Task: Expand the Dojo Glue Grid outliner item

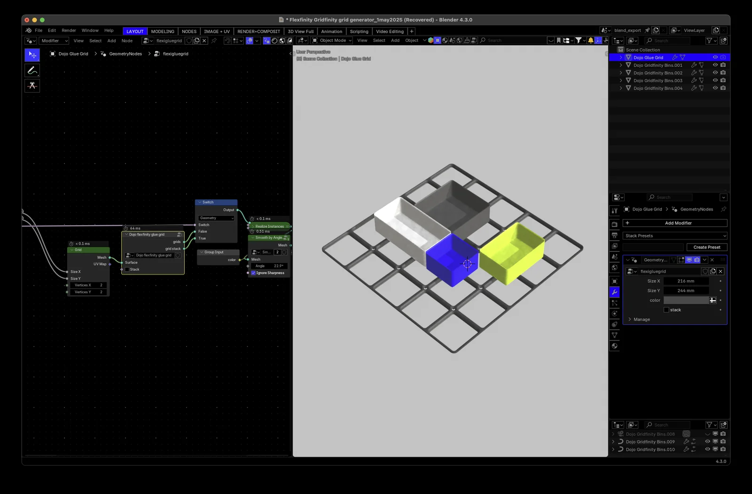Action: pos(621,57)
